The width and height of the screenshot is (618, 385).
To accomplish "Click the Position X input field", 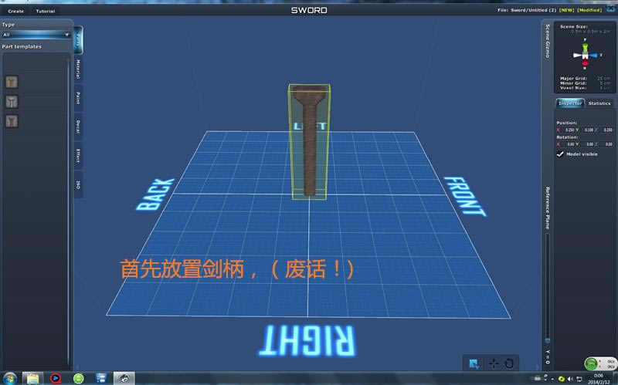I will [569, 130].
